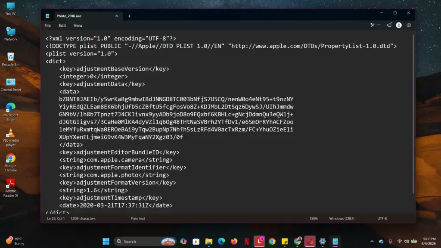Select the Google Chrome desktop shortcut

[11, 162]
